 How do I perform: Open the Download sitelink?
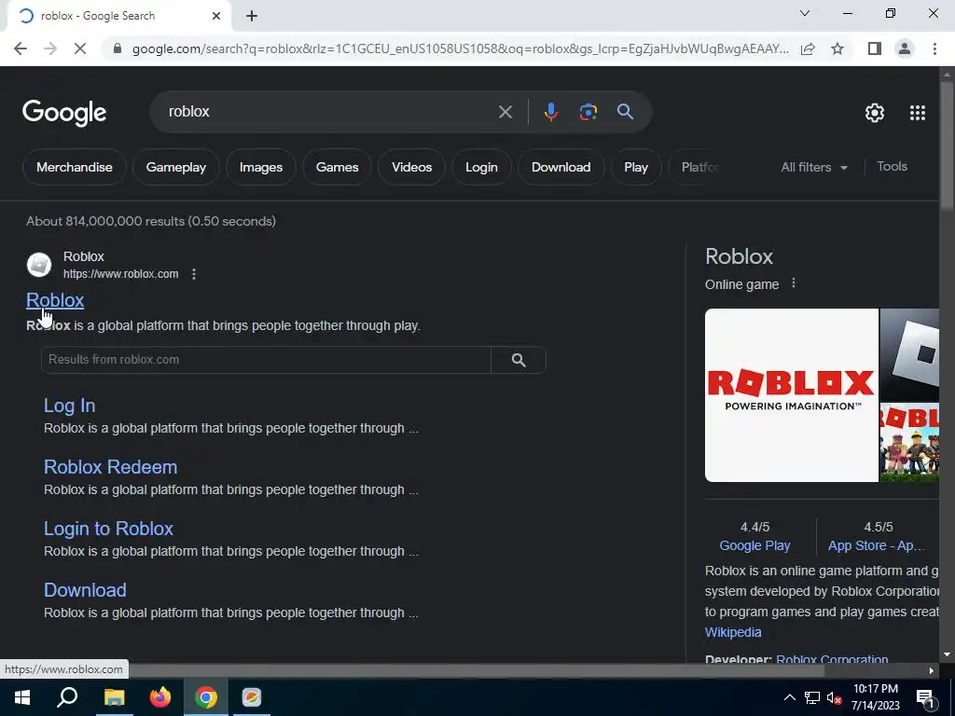click(x=85, y=590)
